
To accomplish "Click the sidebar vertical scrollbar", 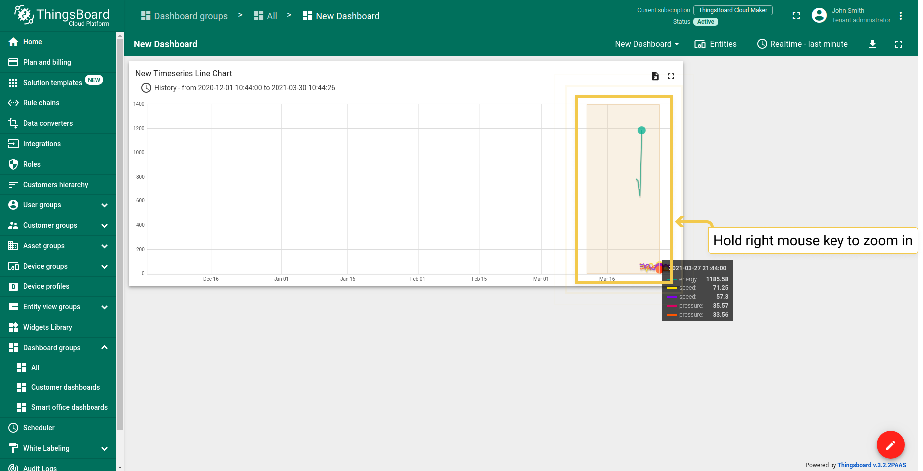I will [x=120, y=234].
